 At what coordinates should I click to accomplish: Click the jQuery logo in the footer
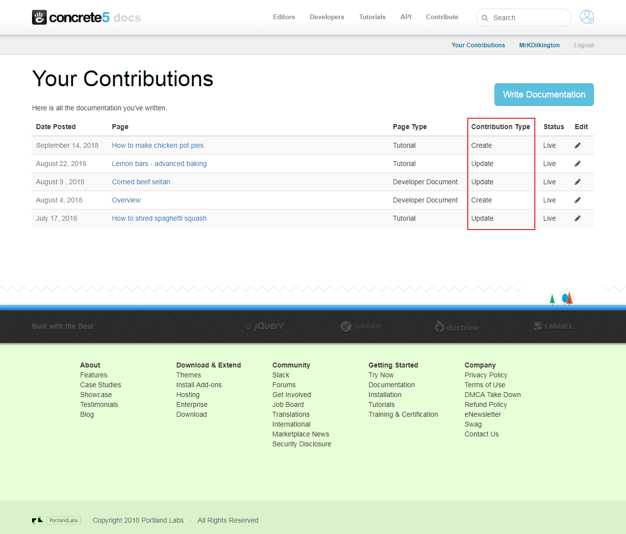click(x=265, y=326)
